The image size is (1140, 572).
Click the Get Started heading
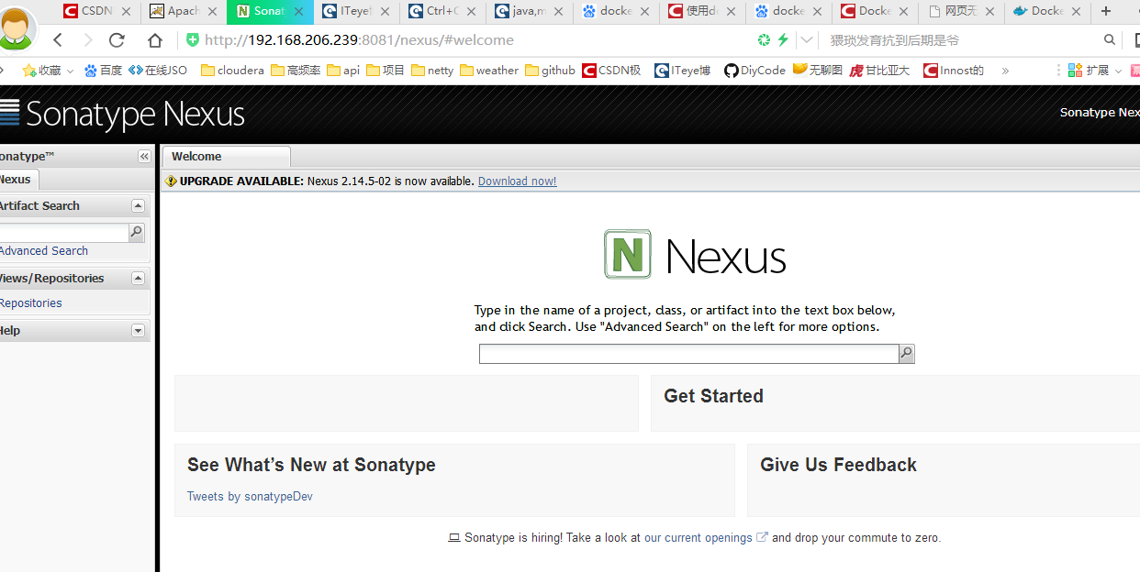click(713, 396)
